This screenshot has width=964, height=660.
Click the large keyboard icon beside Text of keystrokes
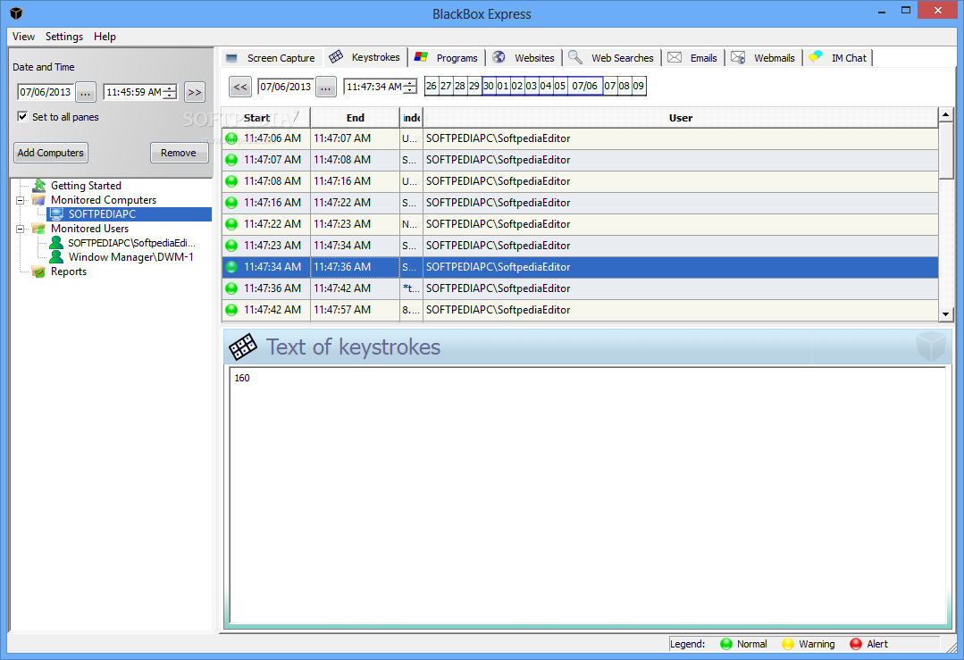(243, 347)
